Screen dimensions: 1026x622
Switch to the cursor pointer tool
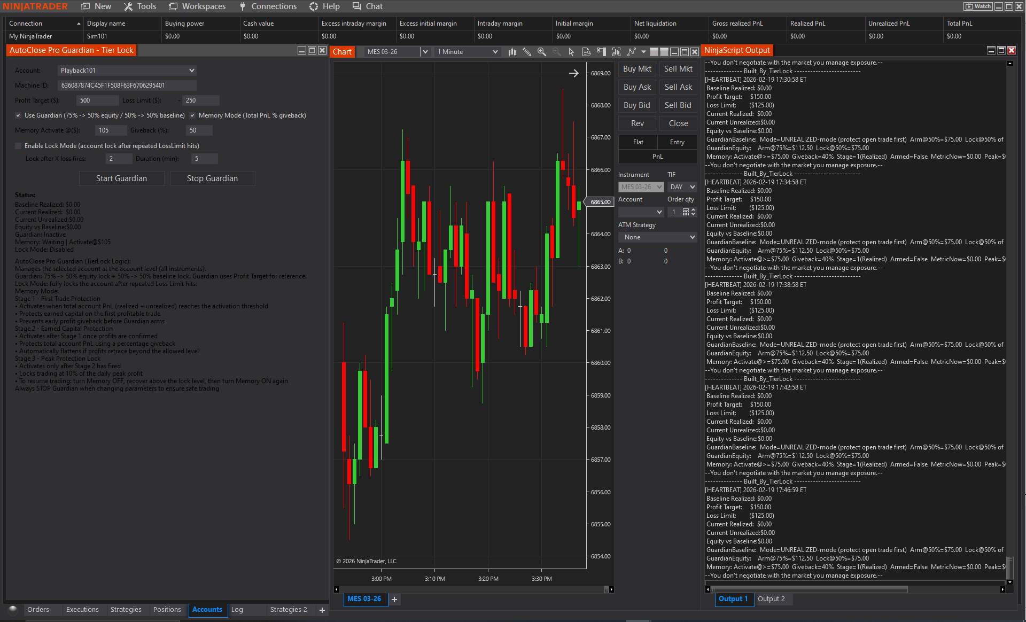pos(571,51)
